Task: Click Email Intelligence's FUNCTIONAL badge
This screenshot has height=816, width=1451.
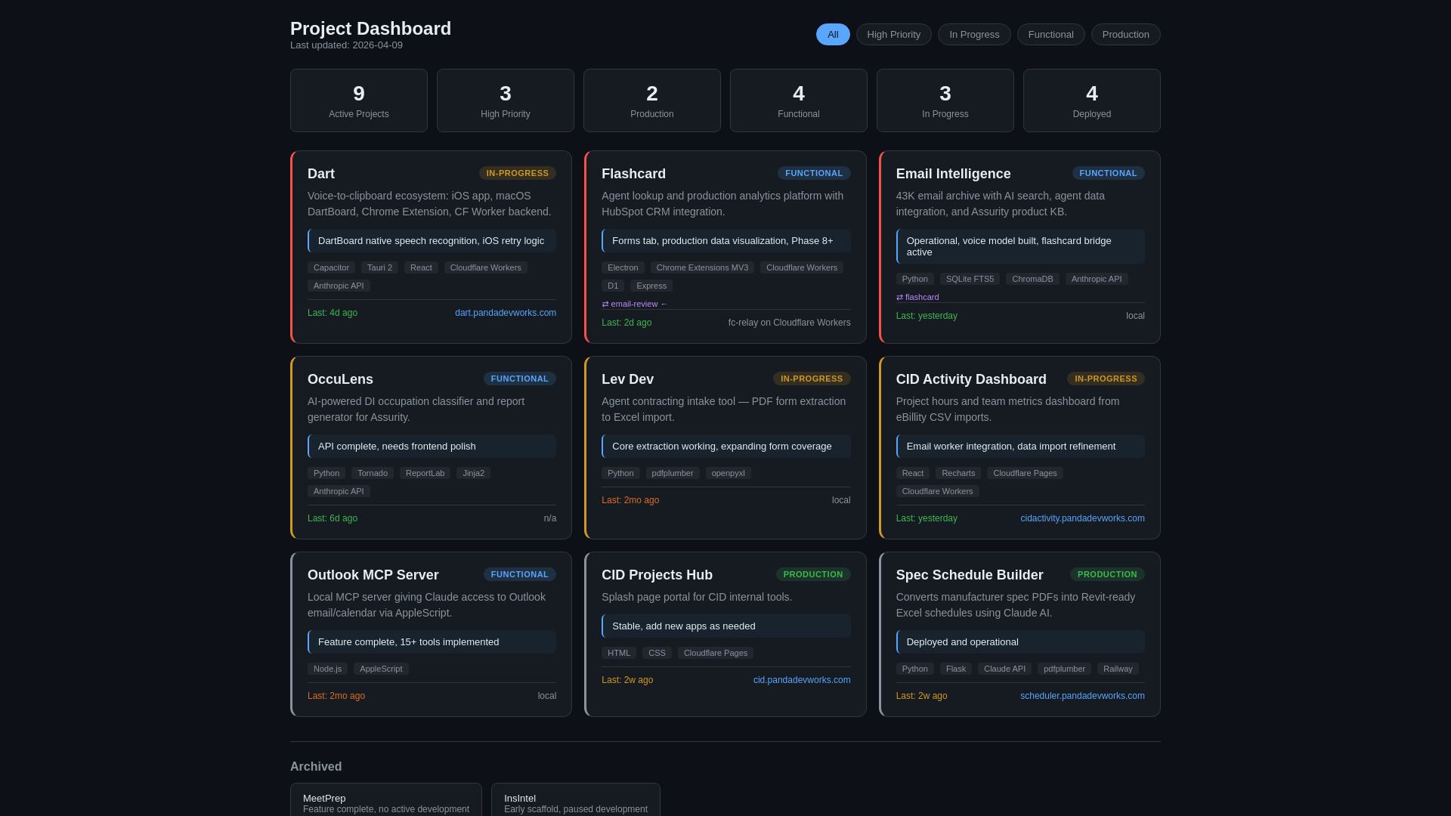Action: [1108, 173]
